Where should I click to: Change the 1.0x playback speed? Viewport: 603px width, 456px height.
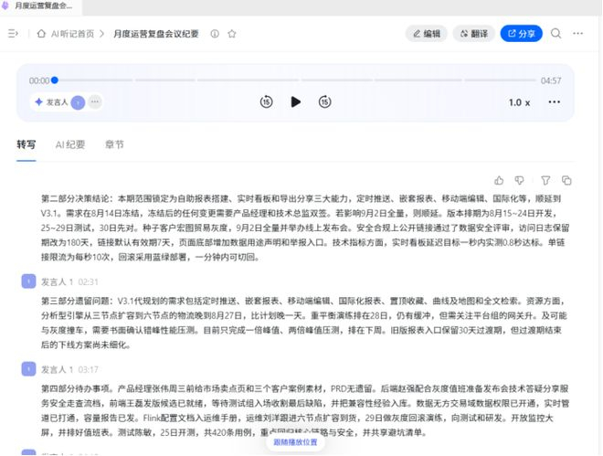click(519, 102)
